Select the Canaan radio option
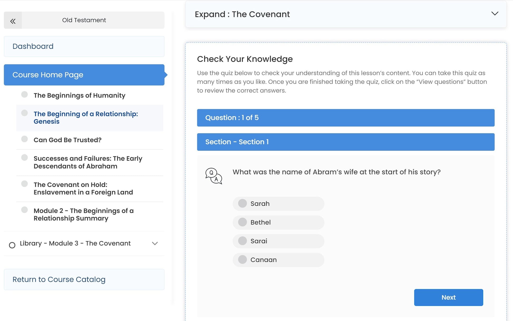 pyautogui.click(x=242, y=260)
